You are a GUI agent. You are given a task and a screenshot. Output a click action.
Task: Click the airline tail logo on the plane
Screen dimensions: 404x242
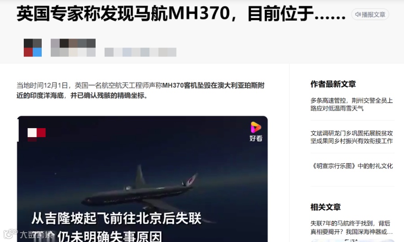click(191, 180)
